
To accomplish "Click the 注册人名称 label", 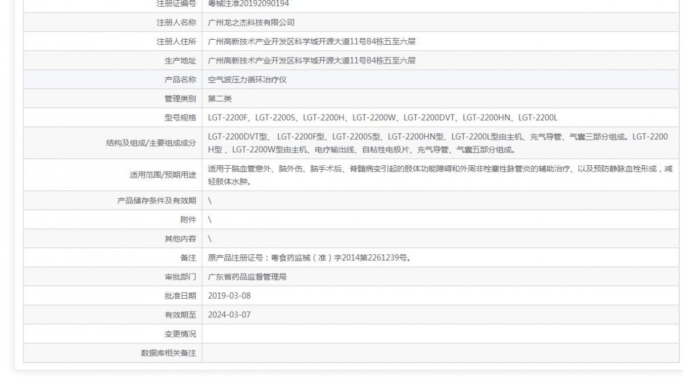I will click(x=176, y=23).
